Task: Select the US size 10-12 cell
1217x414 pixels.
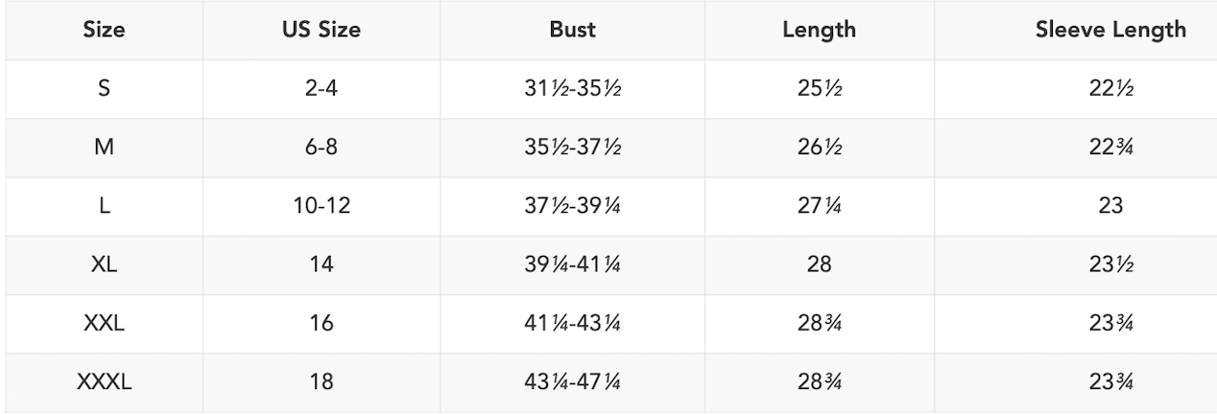Action: [x=322, y=206]
